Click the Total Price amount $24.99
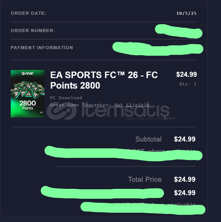The height and width of the screenshot is (222, 221). 185,179
